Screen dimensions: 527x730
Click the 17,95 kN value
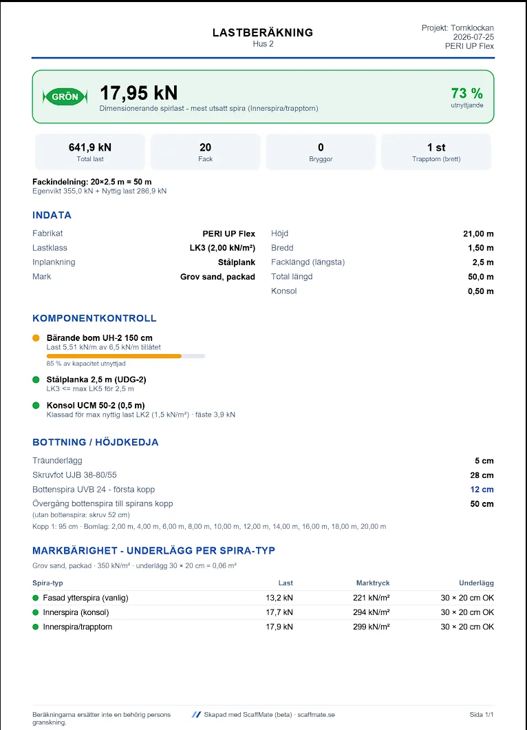pos(138,93)
